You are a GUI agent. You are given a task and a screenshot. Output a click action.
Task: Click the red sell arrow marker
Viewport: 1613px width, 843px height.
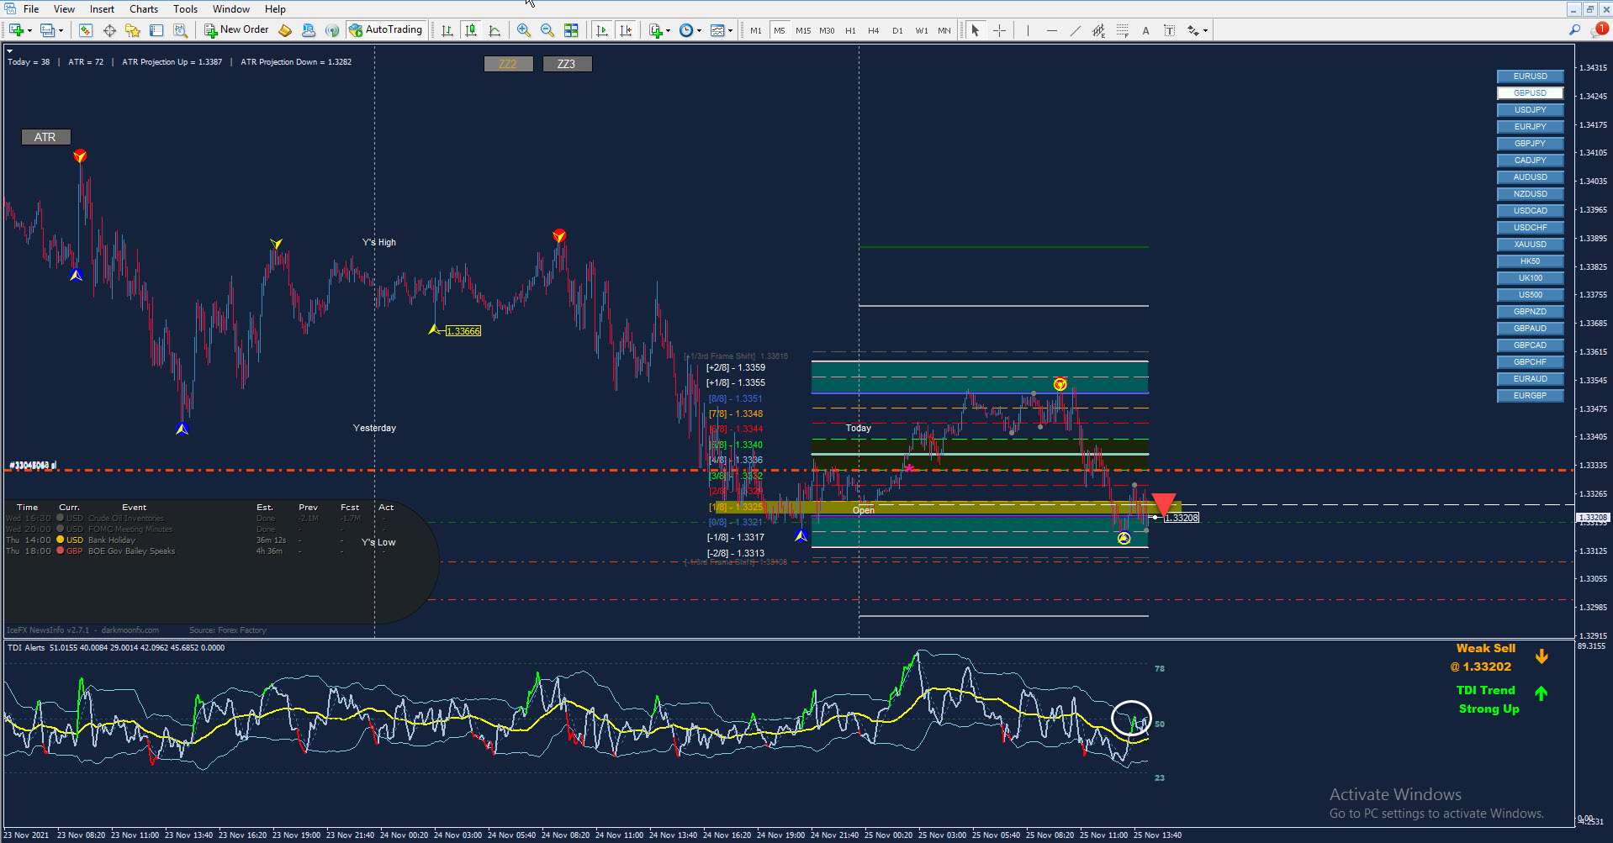[1163, 504]
